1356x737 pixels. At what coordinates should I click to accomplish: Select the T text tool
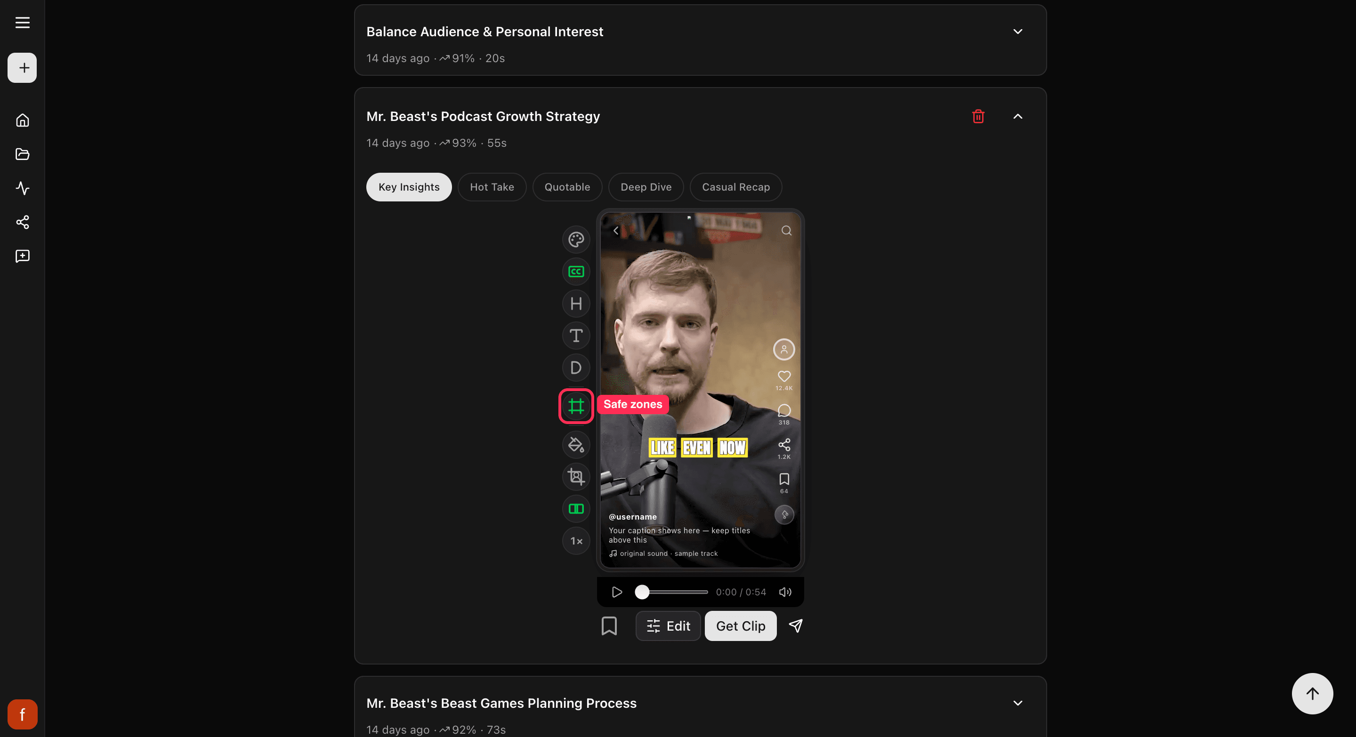pyautogui.click(x=576, y=336)
